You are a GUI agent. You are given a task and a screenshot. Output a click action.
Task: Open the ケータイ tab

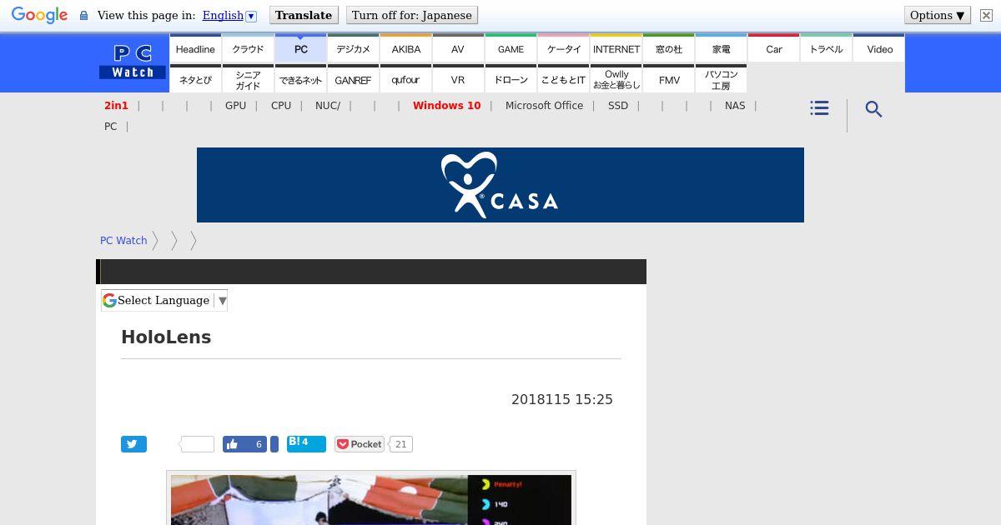click(563, 49)
